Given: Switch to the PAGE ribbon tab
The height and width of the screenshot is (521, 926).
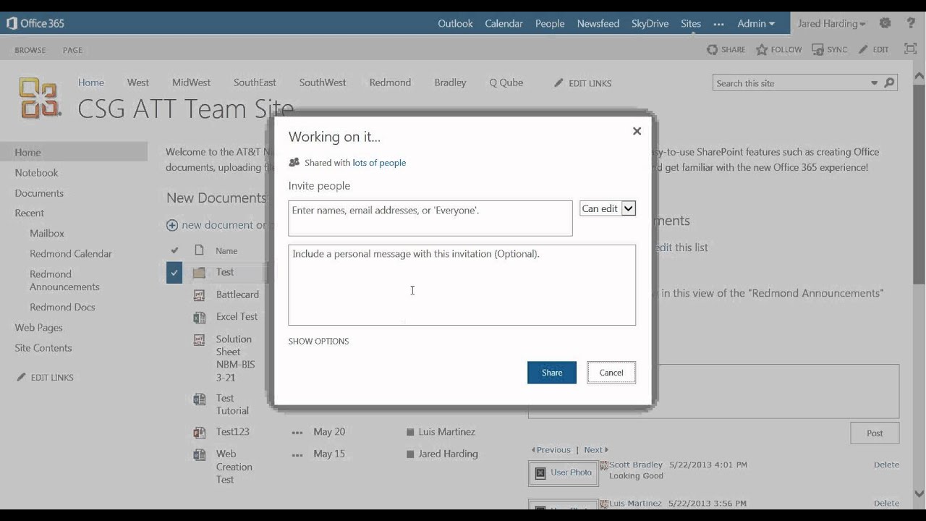Looking at the screenshot, I should click(x=72, y=50).
